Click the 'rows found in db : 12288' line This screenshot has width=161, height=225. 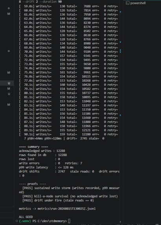43,155
